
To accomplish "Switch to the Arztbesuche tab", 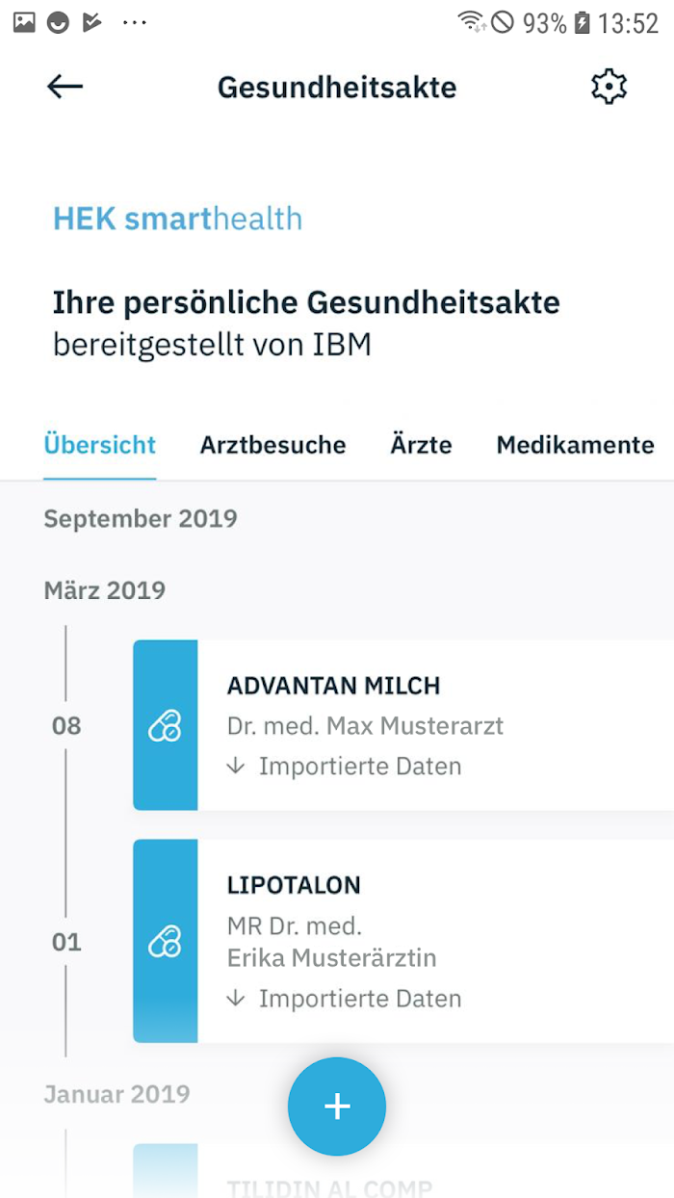I will 272,445.
